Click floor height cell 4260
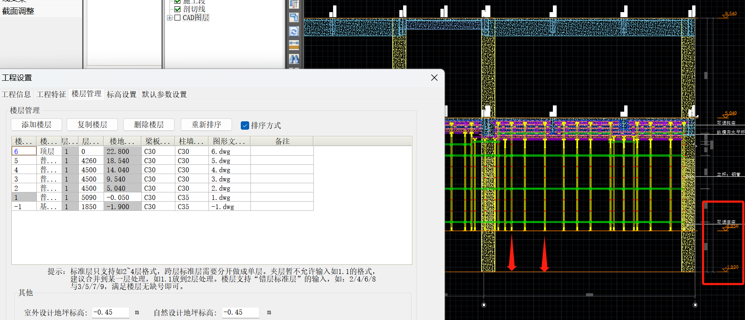 click(x=91, y=160)
